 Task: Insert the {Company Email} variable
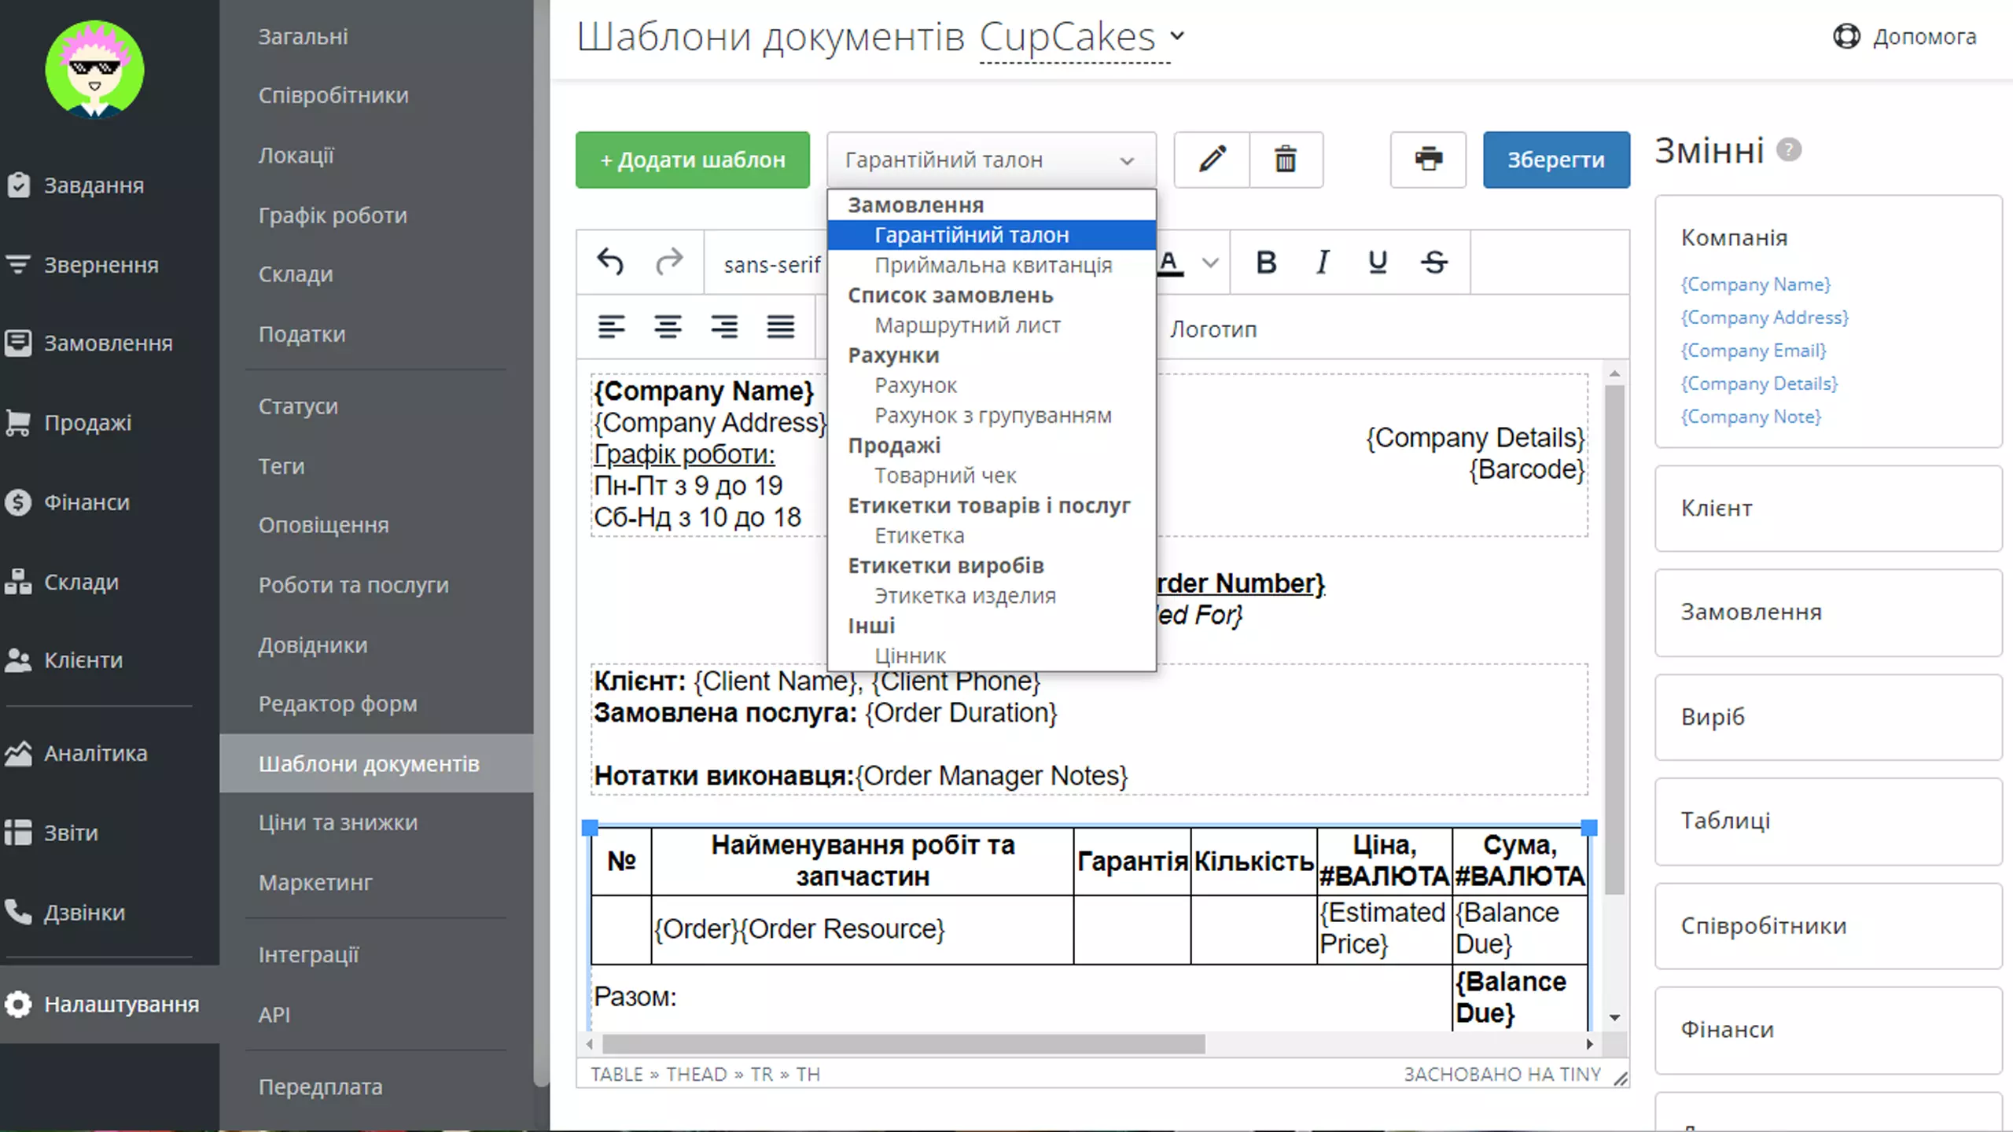point(1754,351)
